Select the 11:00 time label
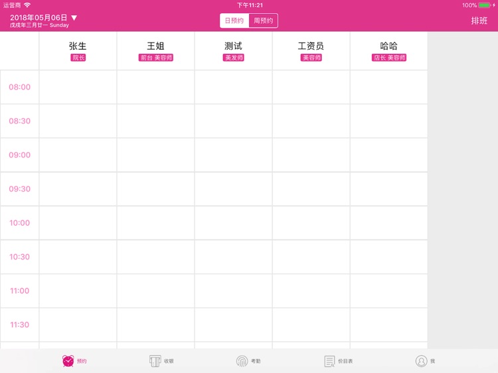Viewport: 498px width, 373px height. [20, 291]
